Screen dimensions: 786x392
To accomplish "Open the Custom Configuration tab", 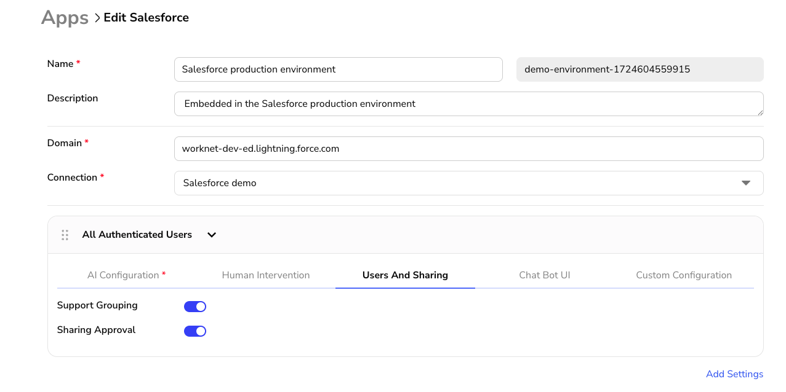I will click(684, 275).
